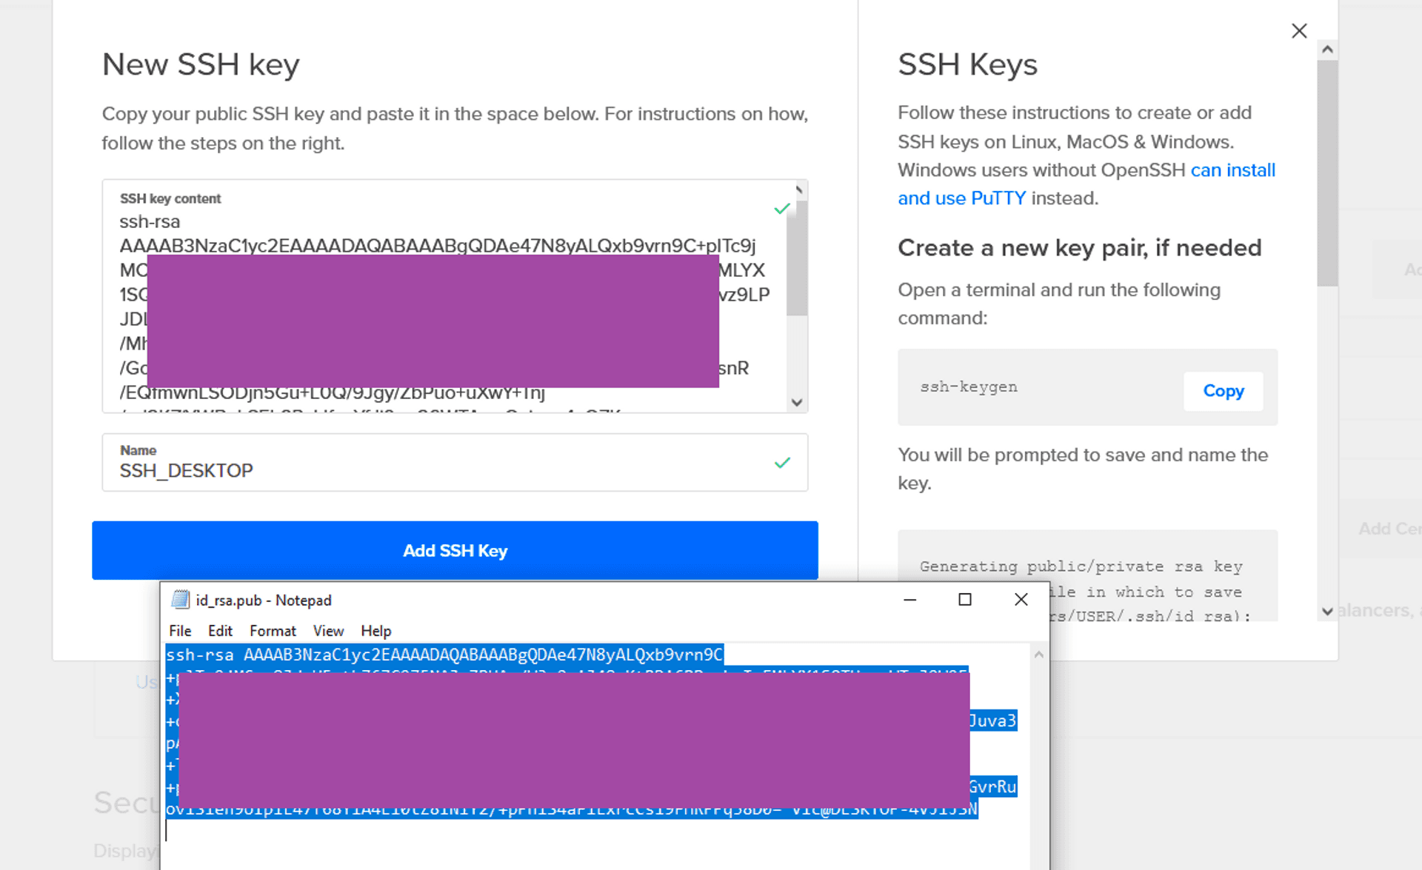Click the 'SSH Keys' heading in right panel
The width and height of the screenshot is (1422, 870).
point(967,64)
